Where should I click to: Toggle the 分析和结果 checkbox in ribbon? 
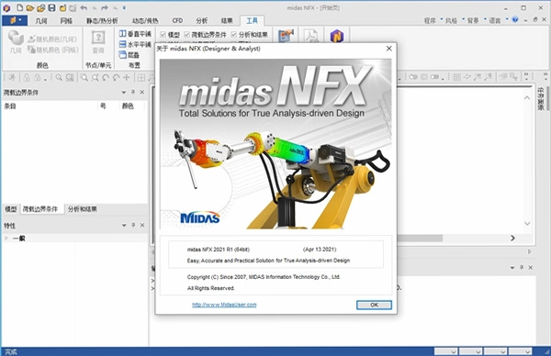pyautogui.click(x=234, y=34)
